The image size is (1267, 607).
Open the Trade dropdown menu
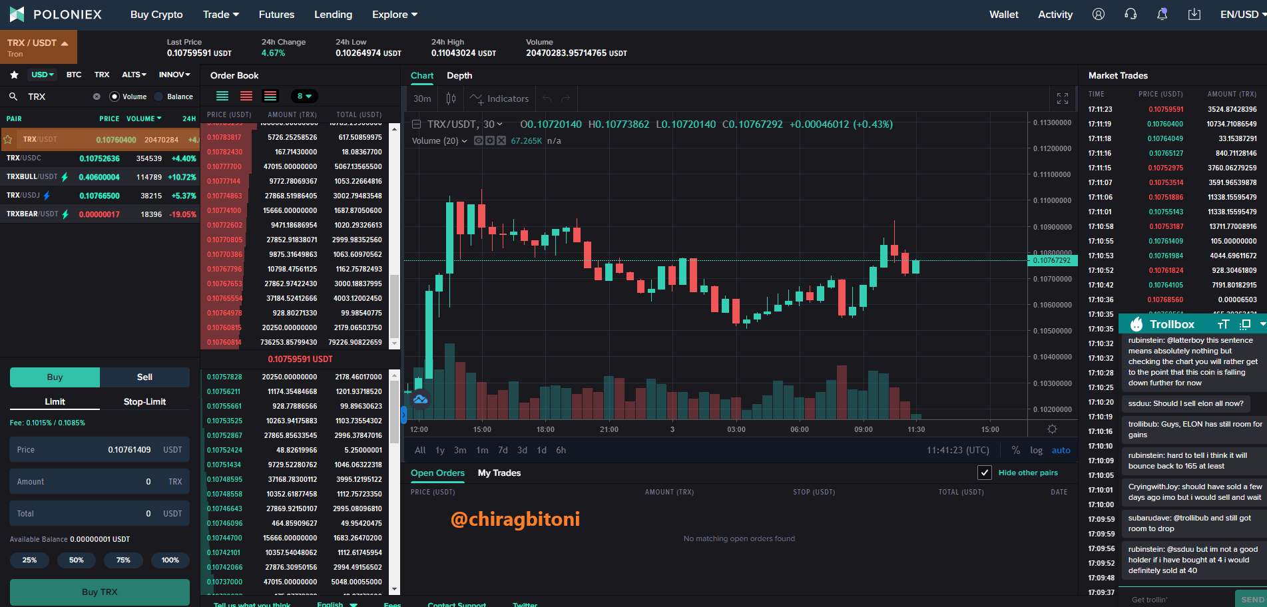pyautogui.click(x=221, y=14)
